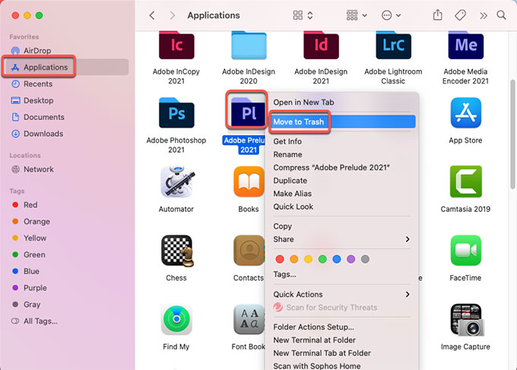Expand the Share submenu arrow

click(408, 239)
